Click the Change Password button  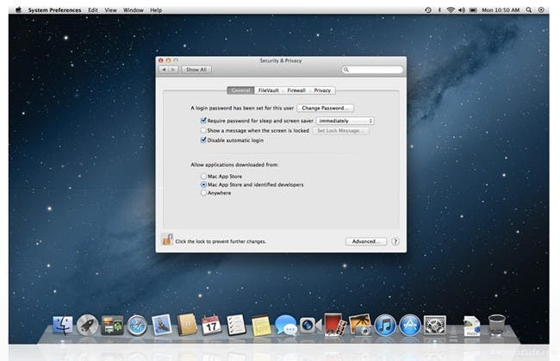[x=326, y=108]
